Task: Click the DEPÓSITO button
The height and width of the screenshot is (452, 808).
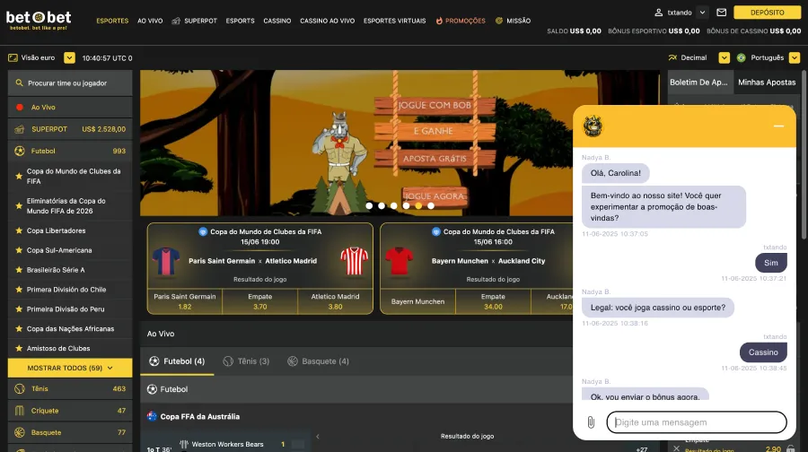Action: click(x=767, y=13)
